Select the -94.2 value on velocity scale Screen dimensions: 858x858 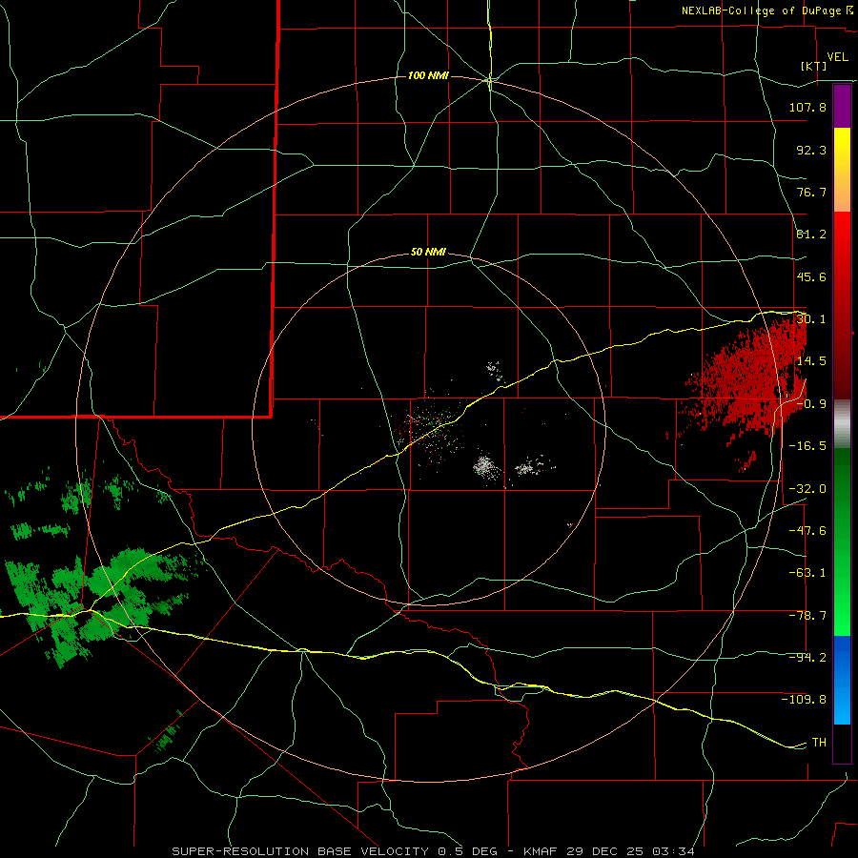[x=807, y=658]
